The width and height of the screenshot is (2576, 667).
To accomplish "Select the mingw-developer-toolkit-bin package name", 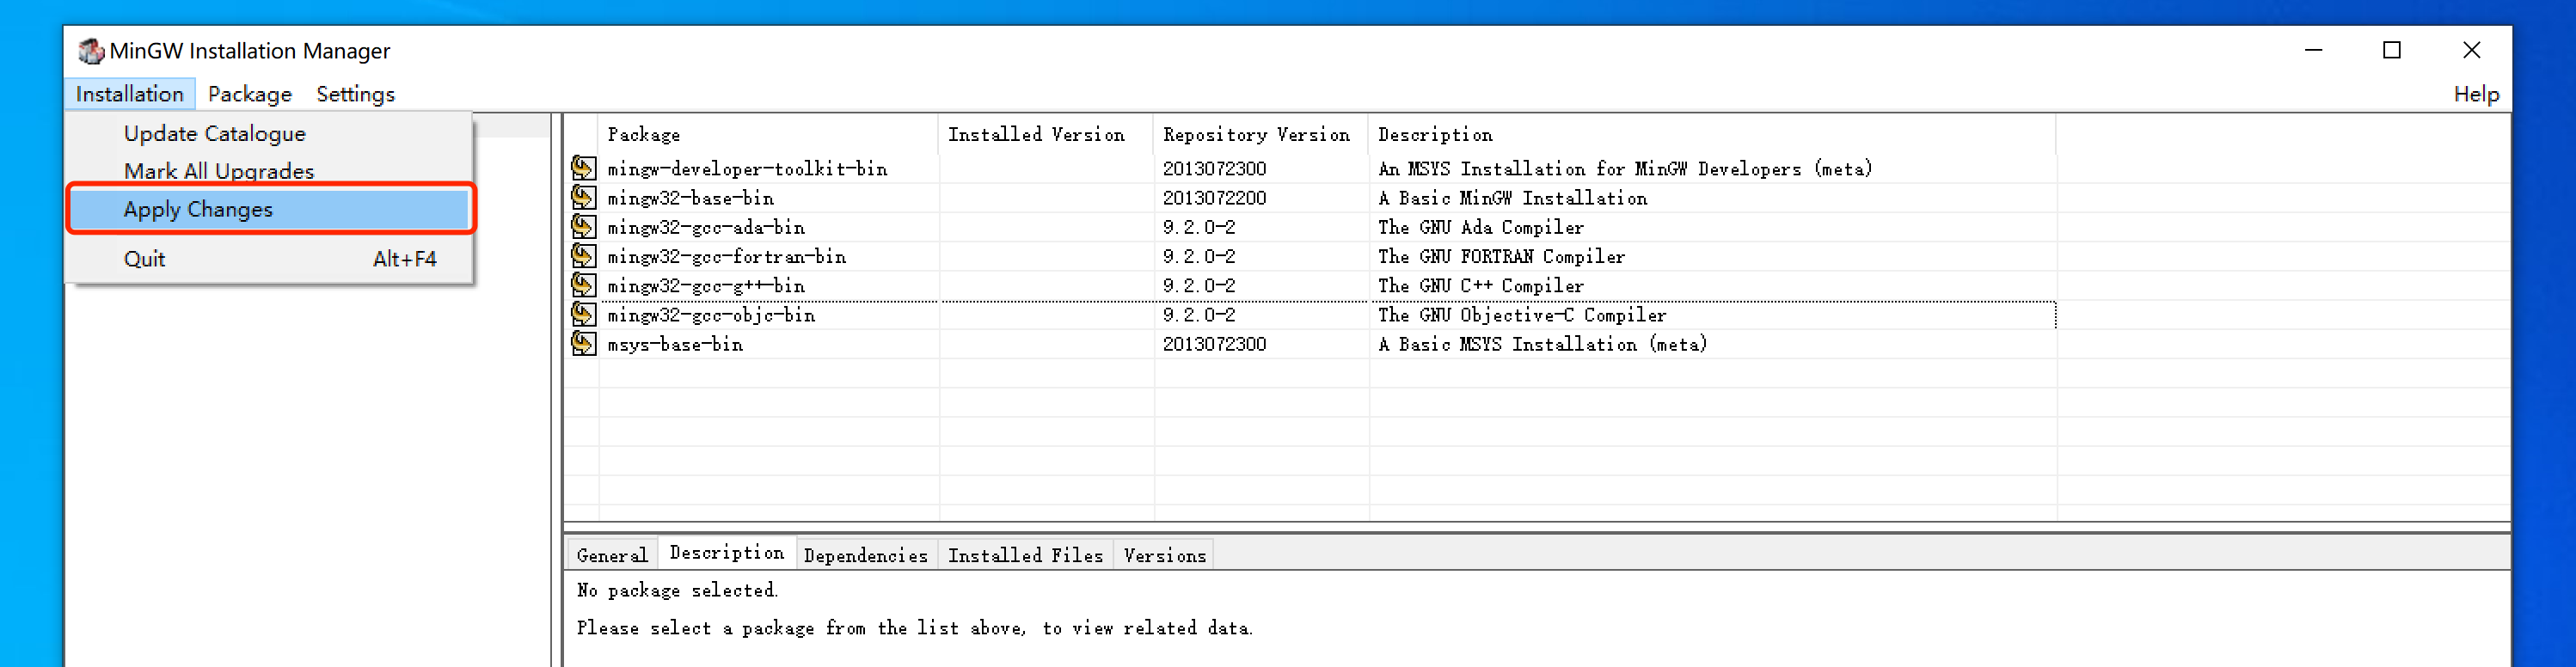I will (747, 168).
